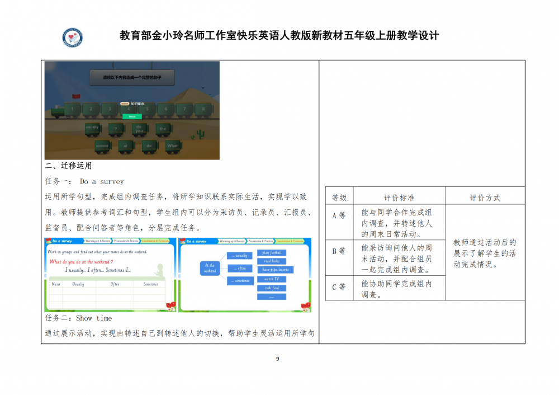The height and width of the screenshot is (395, 559).
Task: Click the 评价方式 table header cell
Action: pos(485,195)
